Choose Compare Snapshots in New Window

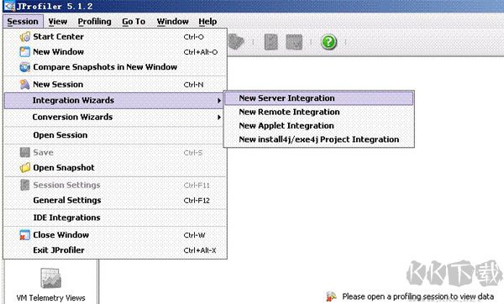pyautogui.click(x=115, y=67)
